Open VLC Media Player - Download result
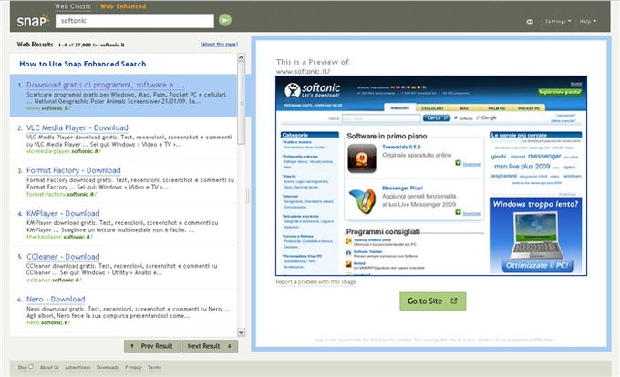The width and height of the screenshot is (620, 377). pyautogui.click(x=77, y=127)
